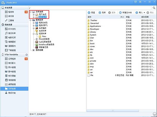
Task: Click the horizontal scrollbar of file list
Action: [x=113, y=111]
